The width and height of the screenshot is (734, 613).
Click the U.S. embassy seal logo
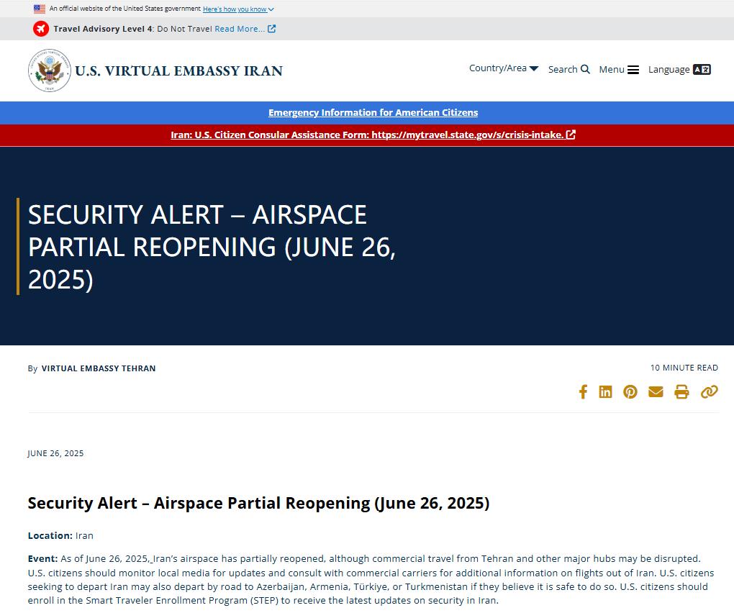(x=50, y=71)
